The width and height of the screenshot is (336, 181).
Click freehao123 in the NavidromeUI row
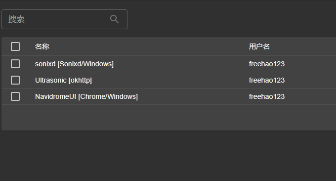click(x=267, y=96)
